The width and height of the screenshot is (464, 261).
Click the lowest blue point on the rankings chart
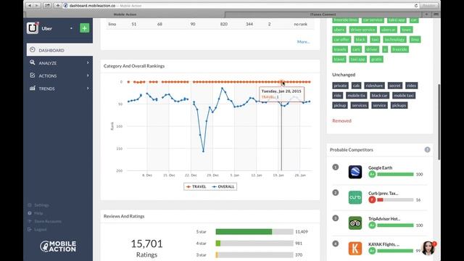[203, 152]
